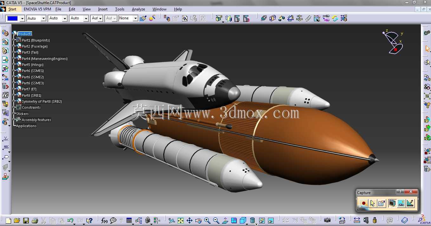Click the Zoom In magnifier
The width and height of the screenshot is (431, 226).
[x=207, y=220]
